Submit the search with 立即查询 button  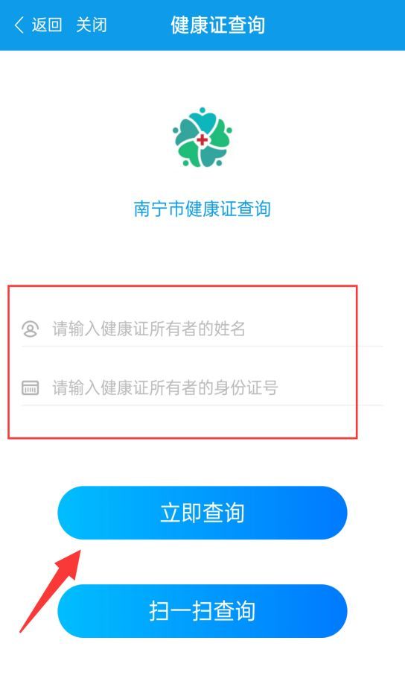pyautogui.click(x=202, y=513)
